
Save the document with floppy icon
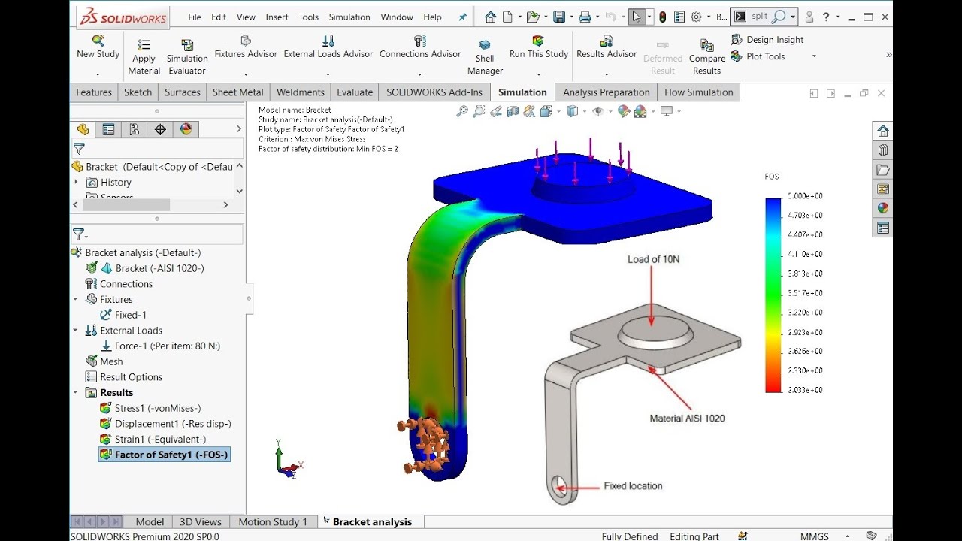(x=559, y=17)
